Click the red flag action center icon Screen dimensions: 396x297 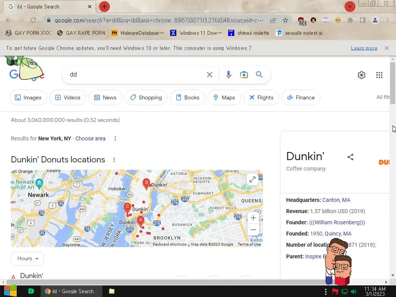pyautogui.click(x=335, y=292)
